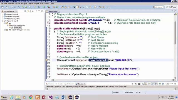Click the editor scroll-down arrow
This screenshot has width=178, height=100.
pos(175,78)
